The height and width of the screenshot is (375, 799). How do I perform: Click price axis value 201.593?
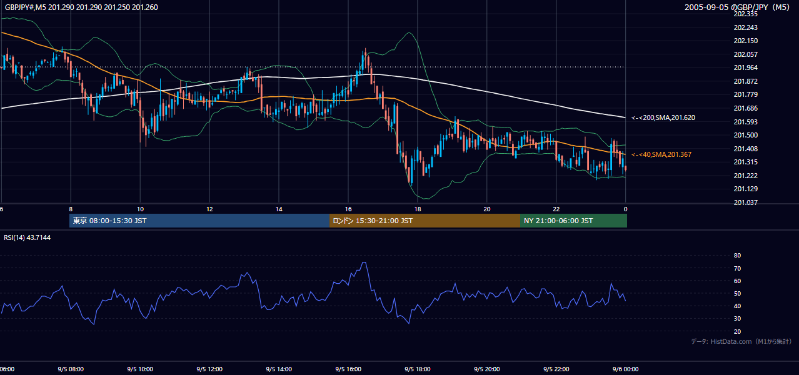(x=746, y=122)
